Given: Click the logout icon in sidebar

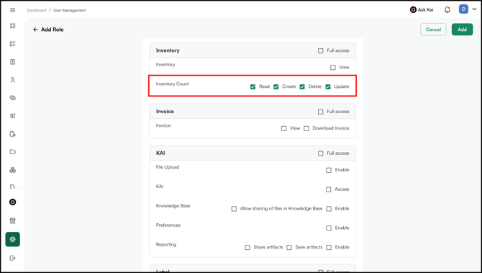Looking at the screenshot, I should click(x=13, y=258).
